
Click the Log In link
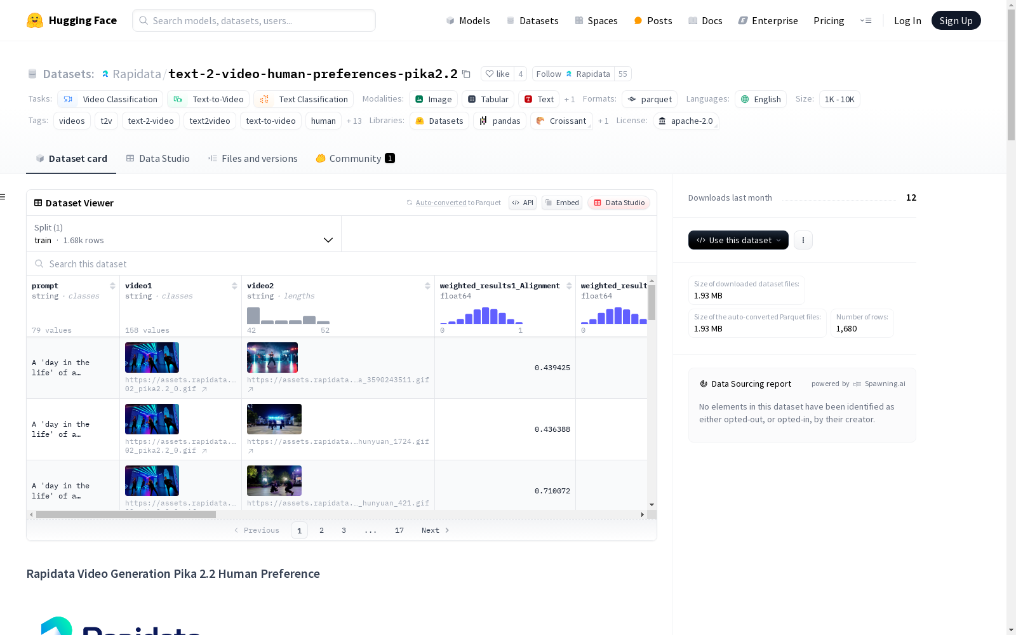pyautogui.click(x=907, y=20)
